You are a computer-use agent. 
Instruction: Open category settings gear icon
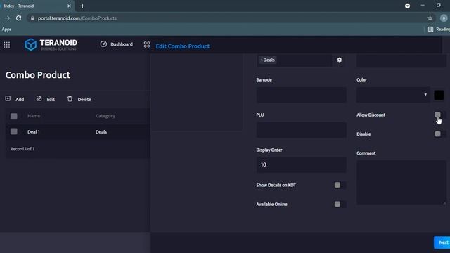pos(340,60)
